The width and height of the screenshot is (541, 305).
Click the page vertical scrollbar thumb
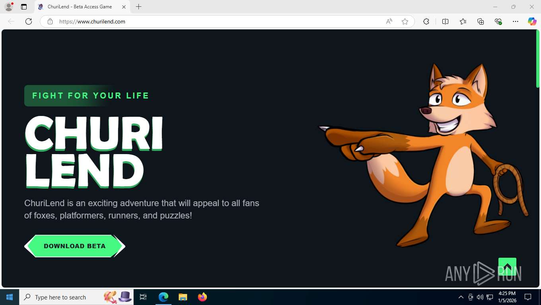[x=538, y=59]
